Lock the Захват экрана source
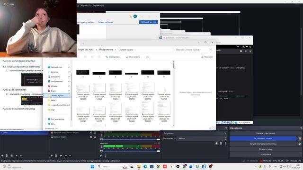Image resolution: width=303 pixels, height=170 pixels. [x=95, y=137]
